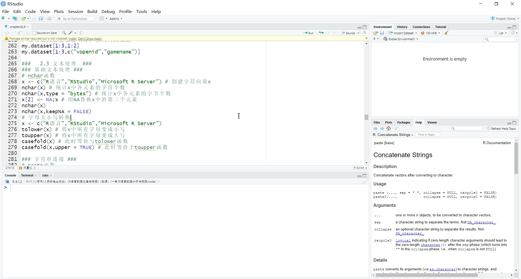Open the Session menu

[x=75, y=11]
